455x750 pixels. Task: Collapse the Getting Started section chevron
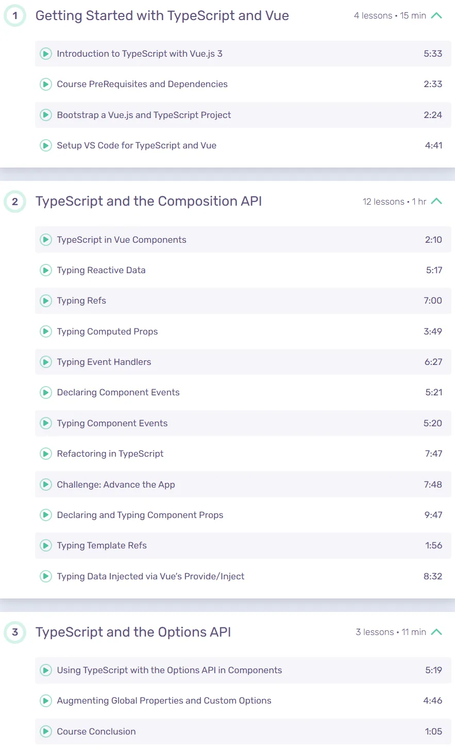tap(436, 15)
